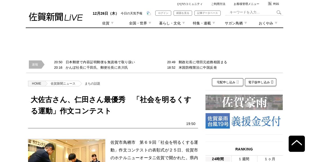
Task: Select the 24時間 ranking tab
Action: [x=218, y=159]
